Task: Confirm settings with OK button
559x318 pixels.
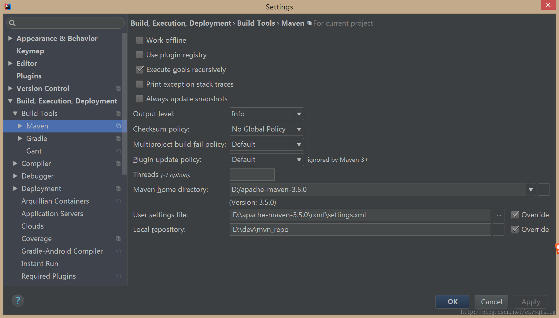Action: [x=452, y=302]
